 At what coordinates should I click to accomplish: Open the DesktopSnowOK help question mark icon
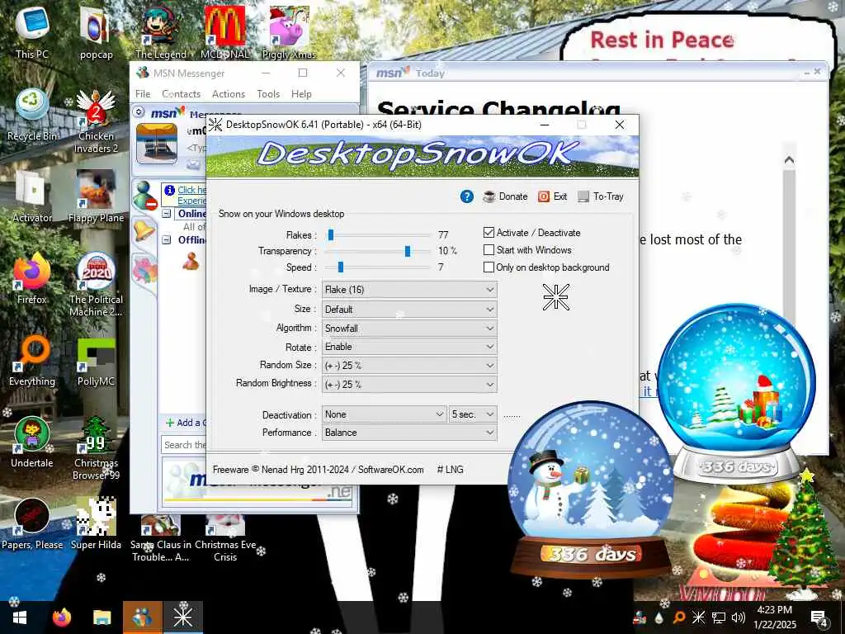(467, 196)
